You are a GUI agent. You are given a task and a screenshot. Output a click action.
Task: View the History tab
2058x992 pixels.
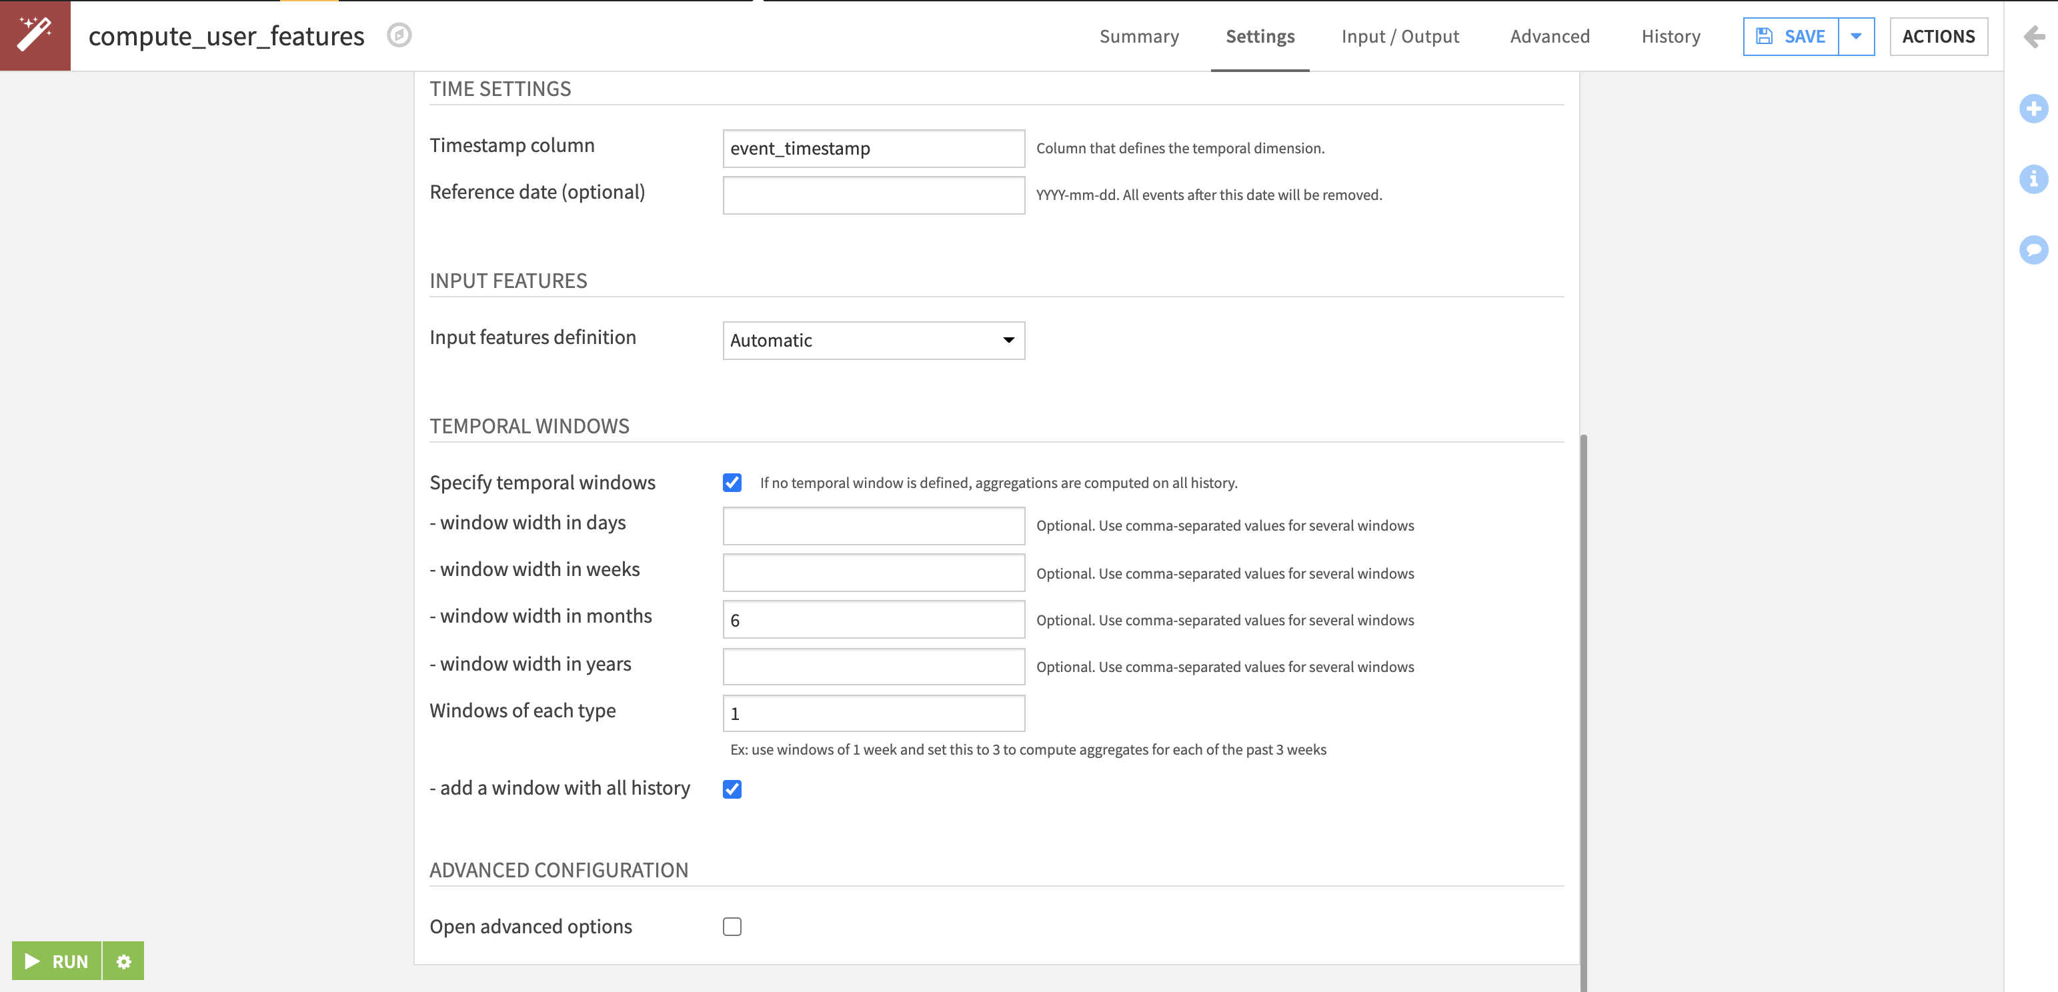click(x=1671, y=37)
